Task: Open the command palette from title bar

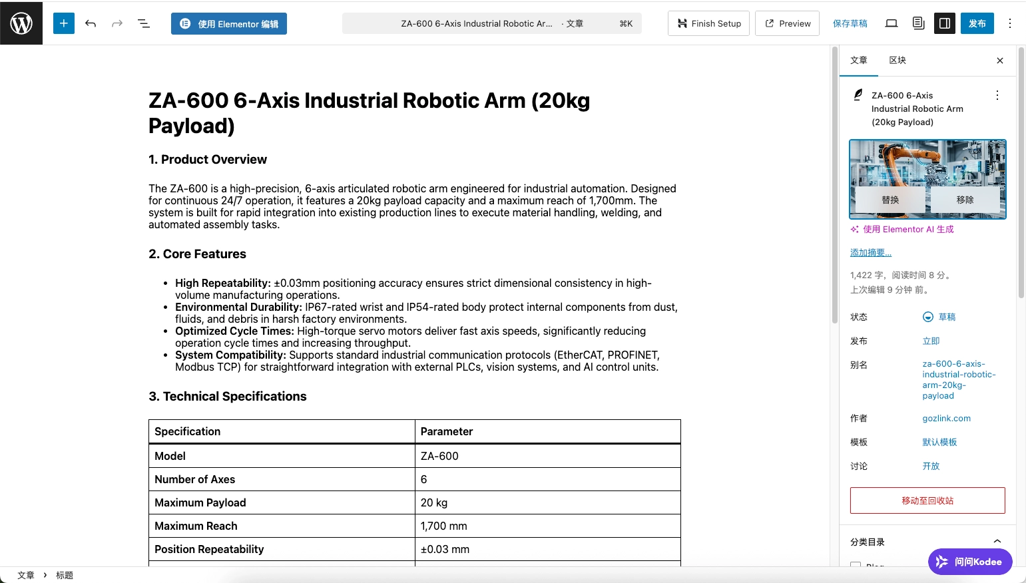Action: coord(492,23)
